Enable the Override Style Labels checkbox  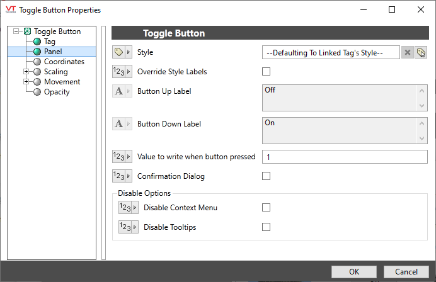pyautogui.click(x=267, y=72)
